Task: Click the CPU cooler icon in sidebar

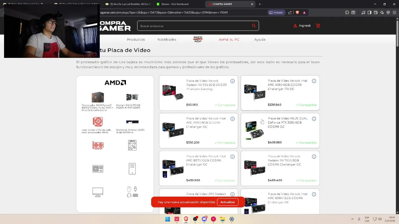Action: 98,122
